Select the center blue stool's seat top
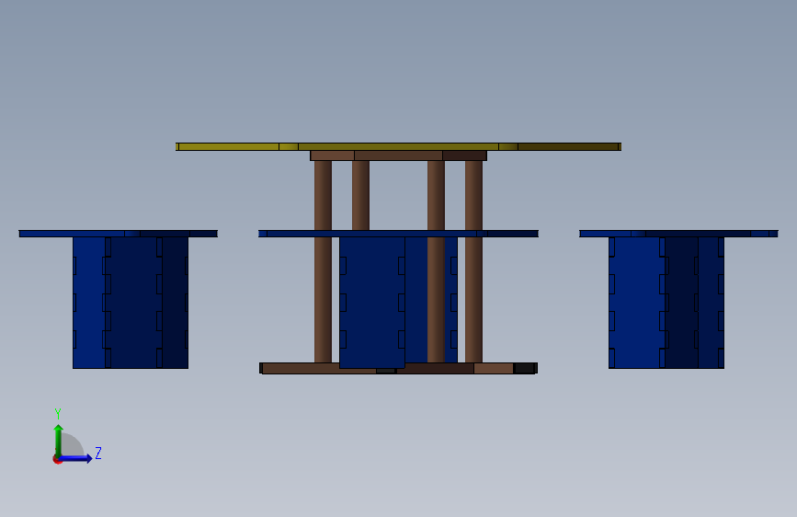 (x=398, y=234)
